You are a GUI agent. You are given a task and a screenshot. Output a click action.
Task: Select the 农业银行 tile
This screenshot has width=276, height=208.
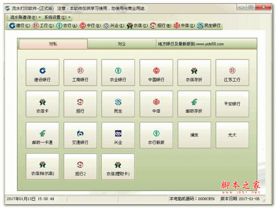click(x=118, y=72)
